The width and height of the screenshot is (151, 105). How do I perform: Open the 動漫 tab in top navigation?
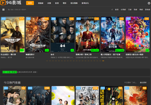pos(57,3)
